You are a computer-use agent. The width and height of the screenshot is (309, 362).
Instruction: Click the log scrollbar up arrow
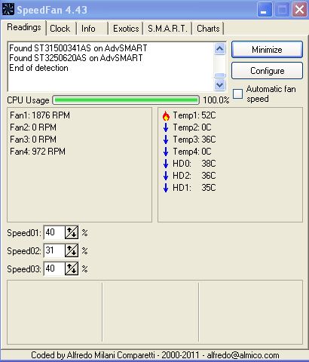click(x=220, y=49)
